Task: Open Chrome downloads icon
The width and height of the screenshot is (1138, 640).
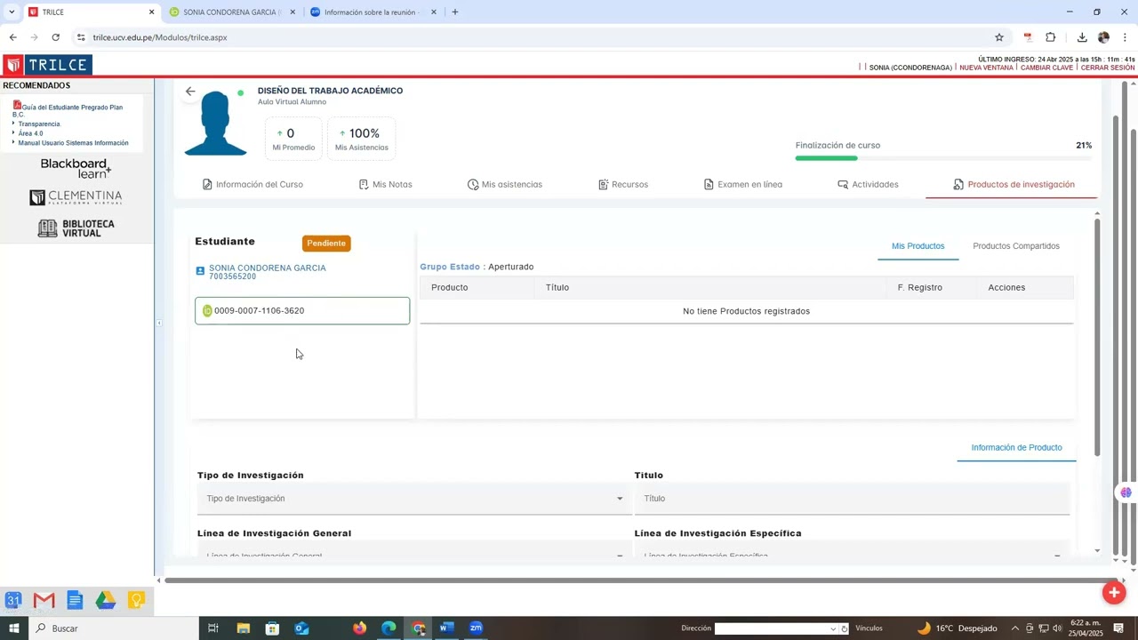Action: pos(1082,37)
